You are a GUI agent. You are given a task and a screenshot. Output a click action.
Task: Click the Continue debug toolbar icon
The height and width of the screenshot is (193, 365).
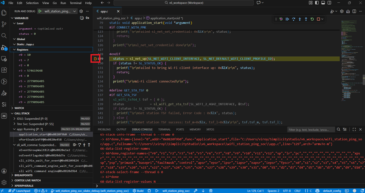(x=287, y=19)
